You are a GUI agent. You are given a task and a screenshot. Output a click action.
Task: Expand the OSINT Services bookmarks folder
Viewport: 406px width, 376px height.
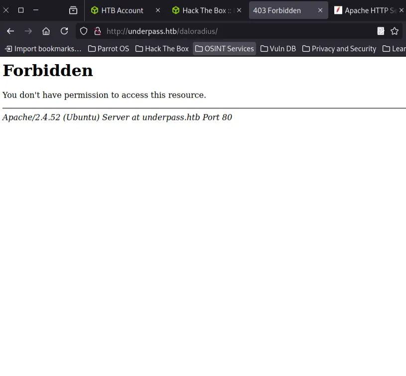pyautogui.click(x=224, y=49)
